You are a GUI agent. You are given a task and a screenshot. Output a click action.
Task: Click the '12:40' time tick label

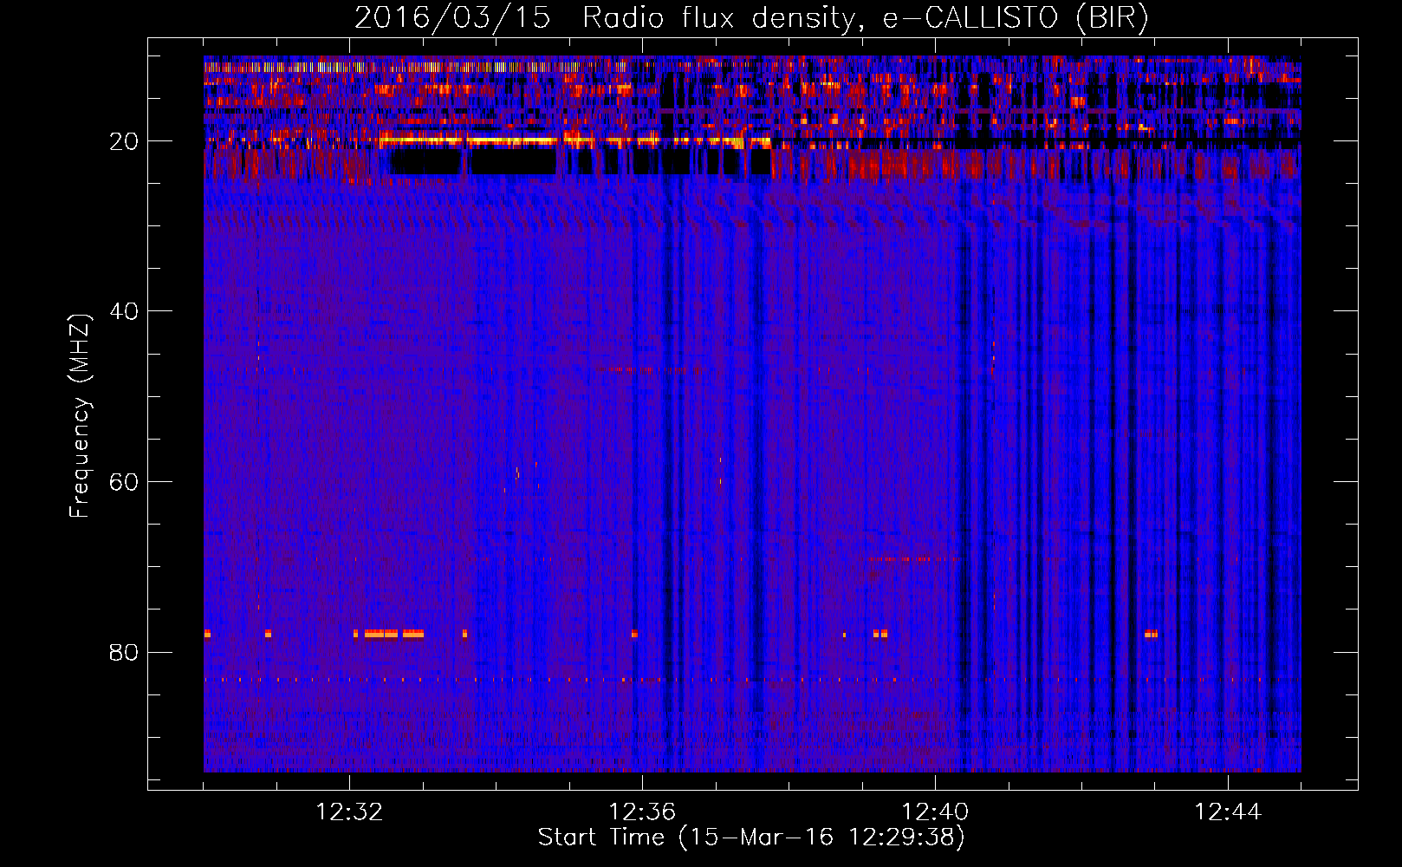(935, 812)
